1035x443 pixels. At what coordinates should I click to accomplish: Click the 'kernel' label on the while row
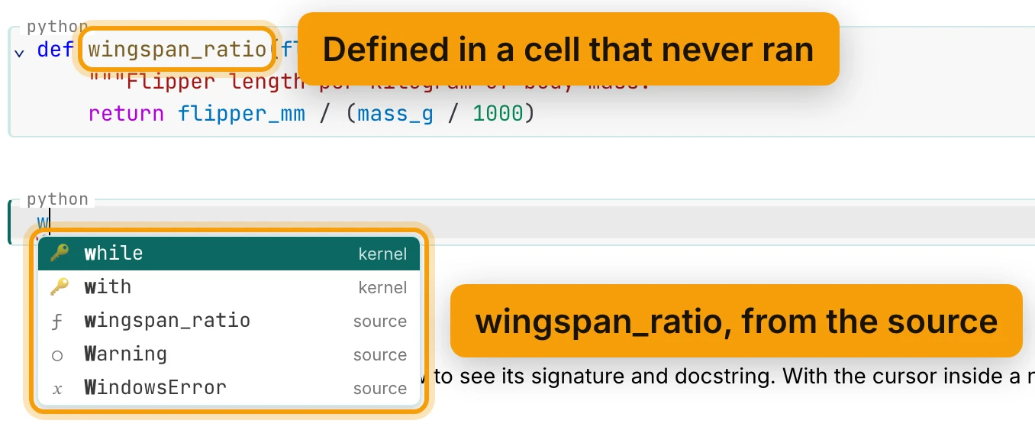point(382,254)
